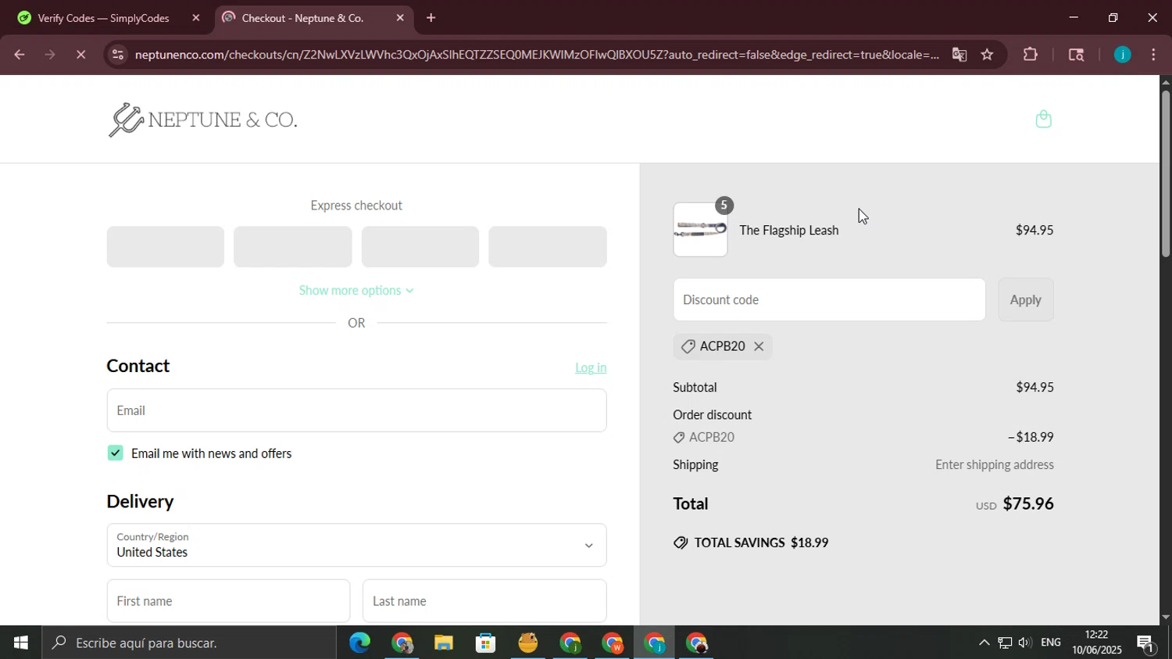Viewport: 1172px width, 659px height.
Task: Toggle Email me with news and offers
Action: tap(116, 453)
